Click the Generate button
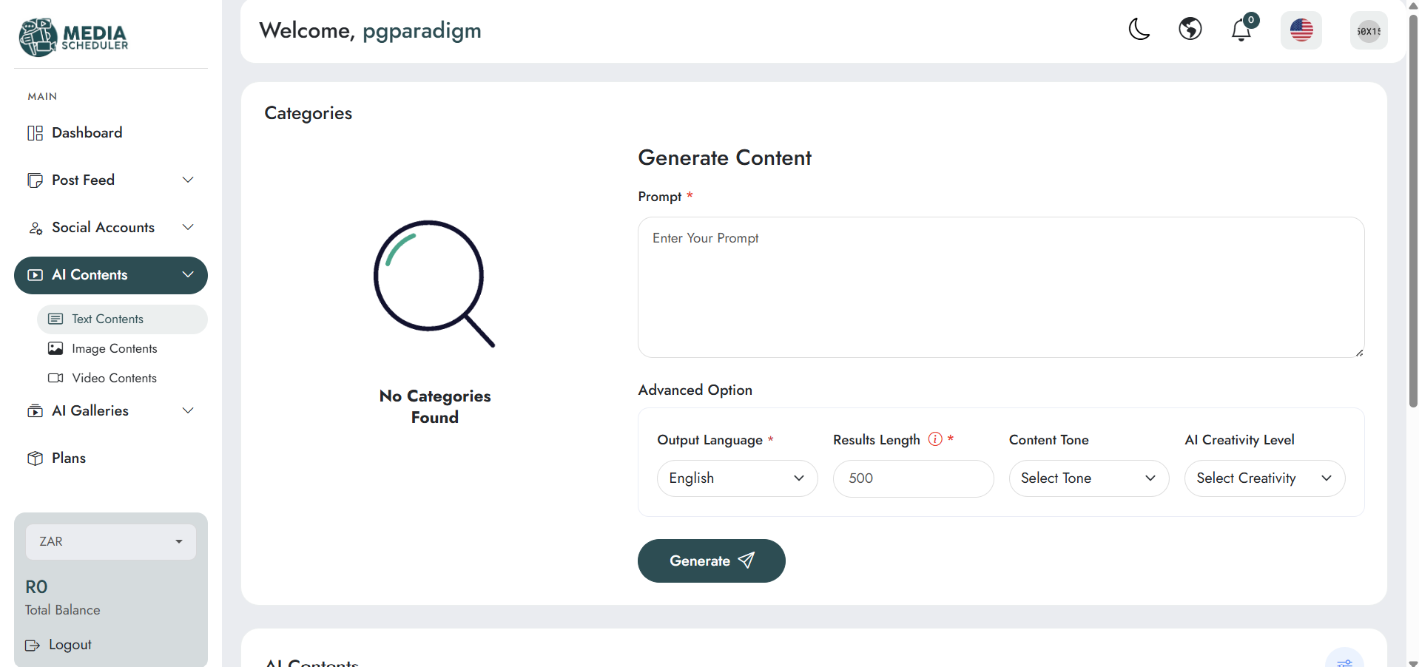 711,561
